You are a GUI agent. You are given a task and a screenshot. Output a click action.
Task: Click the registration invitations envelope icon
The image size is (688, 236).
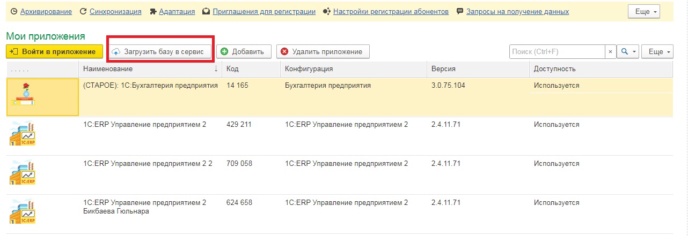(x=206, y=11)
